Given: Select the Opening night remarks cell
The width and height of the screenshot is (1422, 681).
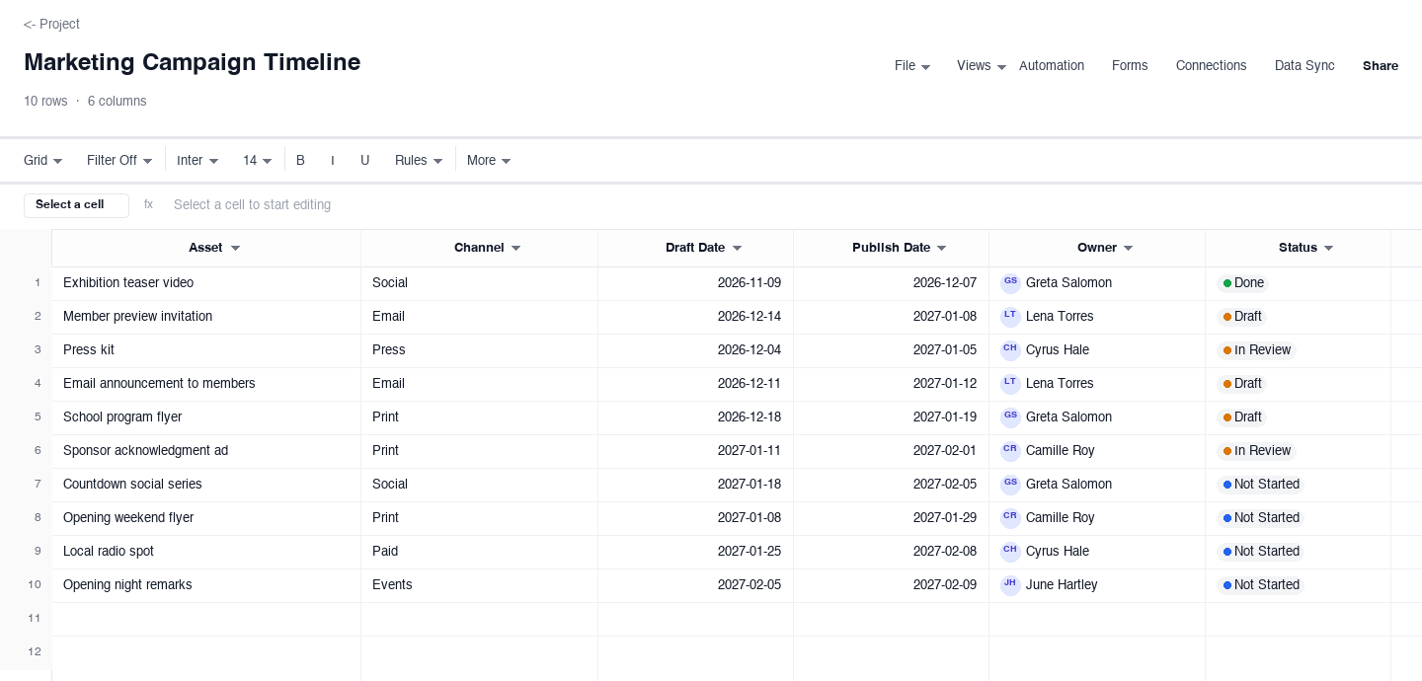Looking at the screenshot, I should pos(206,585).
